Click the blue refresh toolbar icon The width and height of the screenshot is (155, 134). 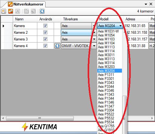42,11
